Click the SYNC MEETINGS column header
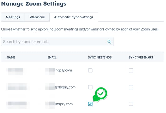166x113 pixels. coord(100,57)
